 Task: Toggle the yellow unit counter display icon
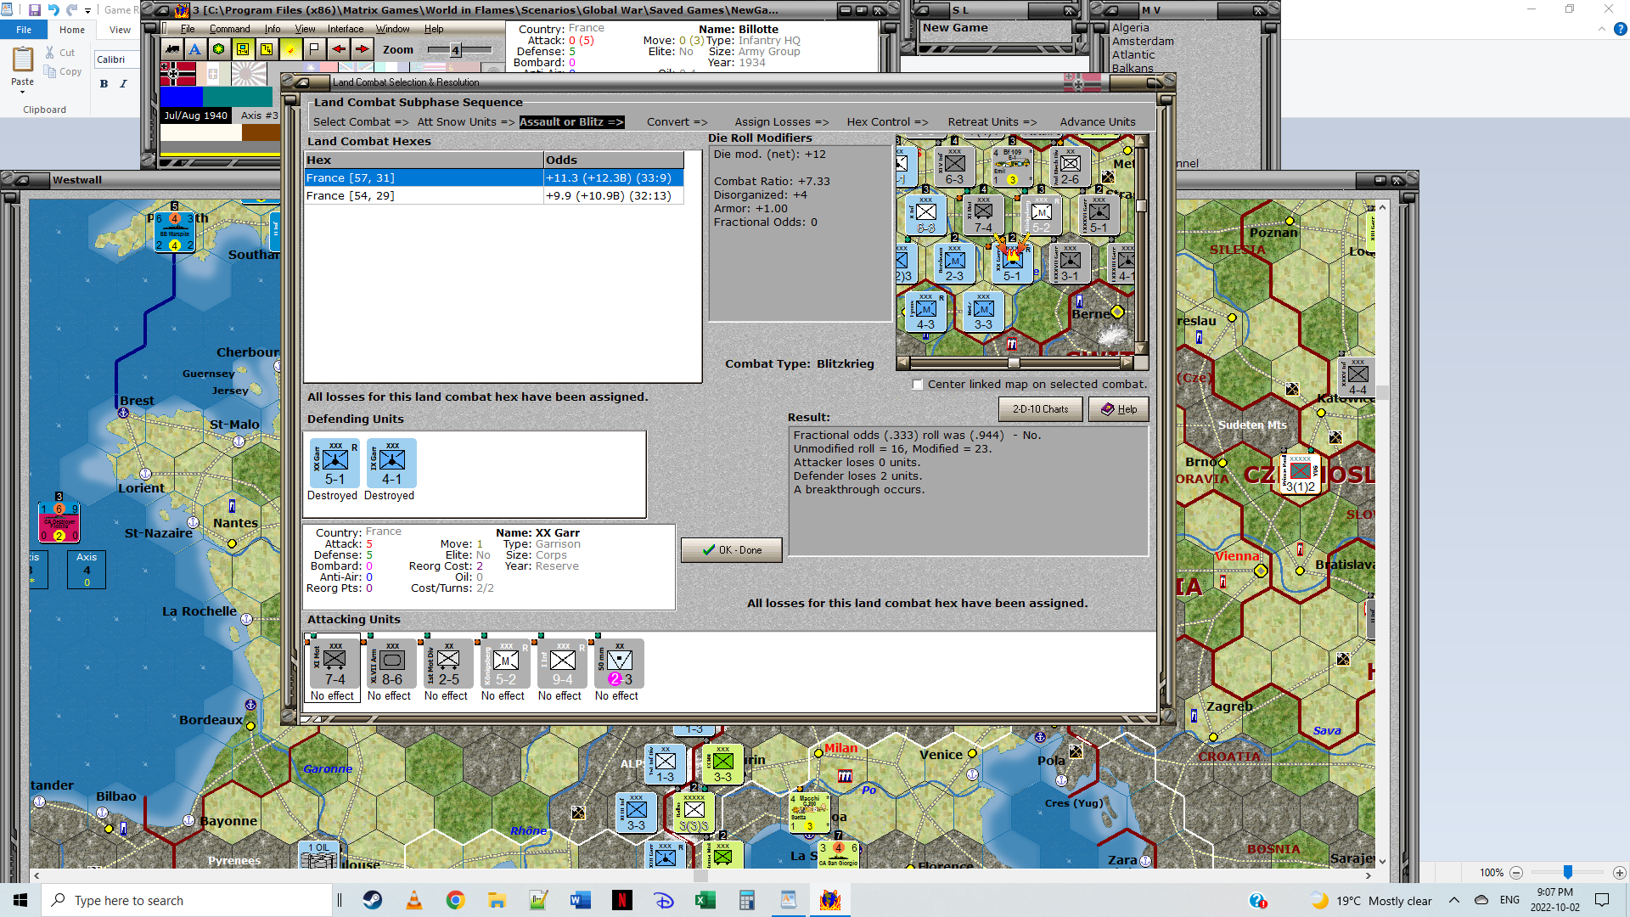point(243,49)
